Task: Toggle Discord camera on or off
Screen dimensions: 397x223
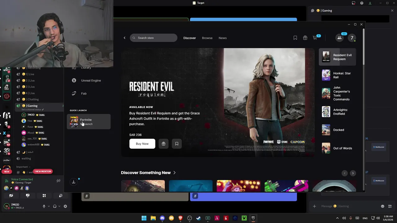Action: tap(11, 196)
